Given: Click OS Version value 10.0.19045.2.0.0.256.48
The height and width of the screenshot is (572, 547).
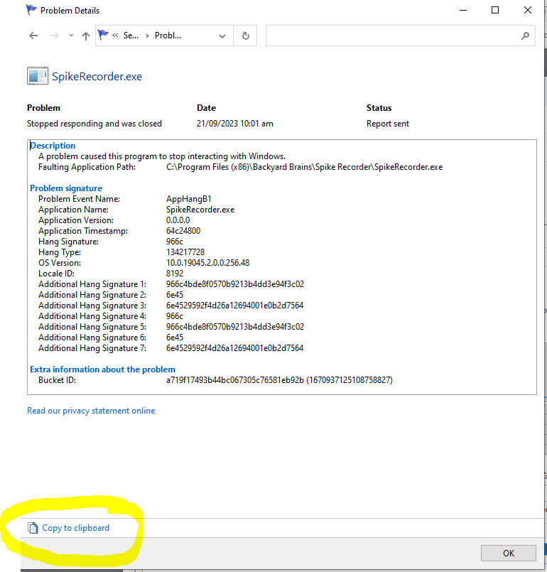Looking at the screenshot, I should (x=208, y=263).
